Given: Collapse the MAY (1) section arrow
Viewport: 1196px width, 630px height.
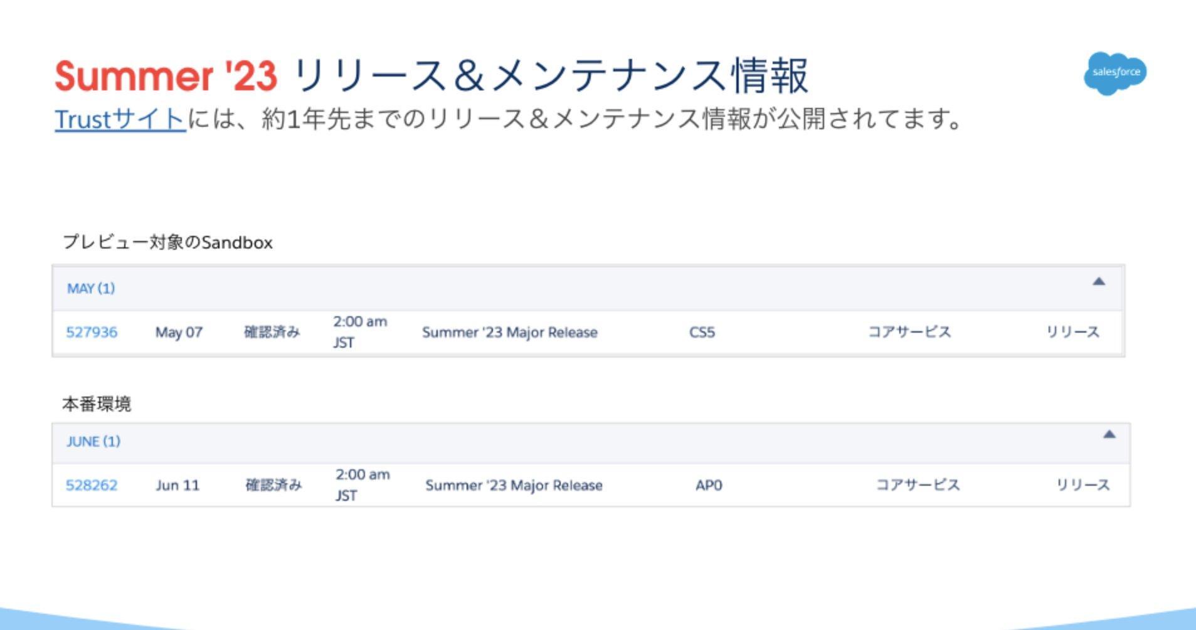Looking at the screenshot, I should pos(1098,282).
